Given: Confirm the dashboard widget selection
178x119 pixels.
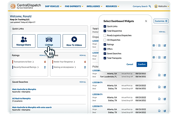Looking at the screenshot, I should pyautogui.click(x=142, y=64).
